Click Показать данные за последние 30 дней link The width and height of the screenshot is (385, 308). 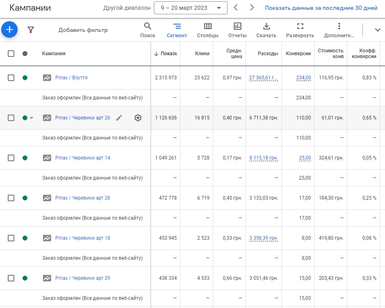[321, 8]
